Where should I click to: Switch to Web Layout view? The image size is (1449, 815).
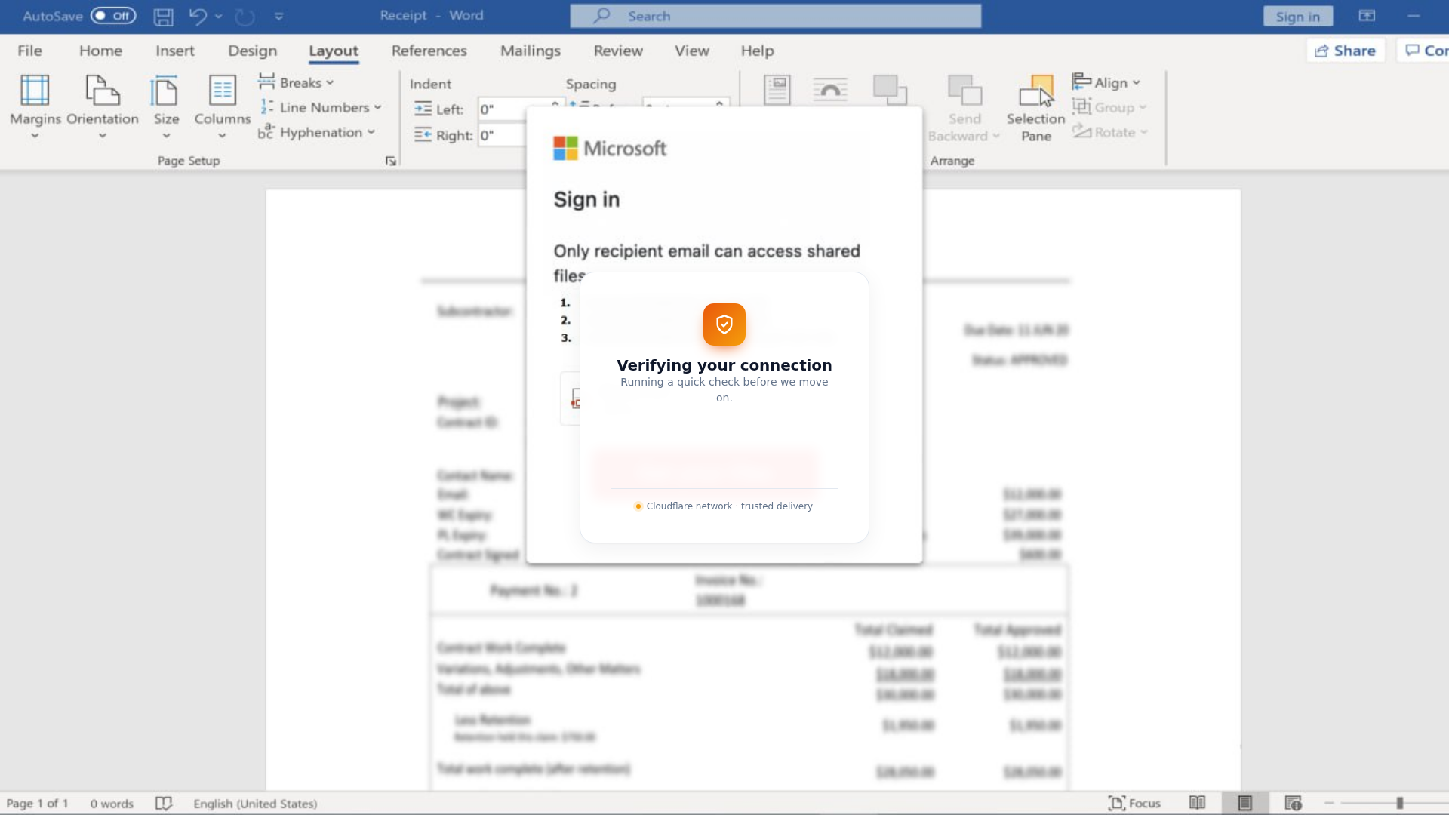point(1294,803)
